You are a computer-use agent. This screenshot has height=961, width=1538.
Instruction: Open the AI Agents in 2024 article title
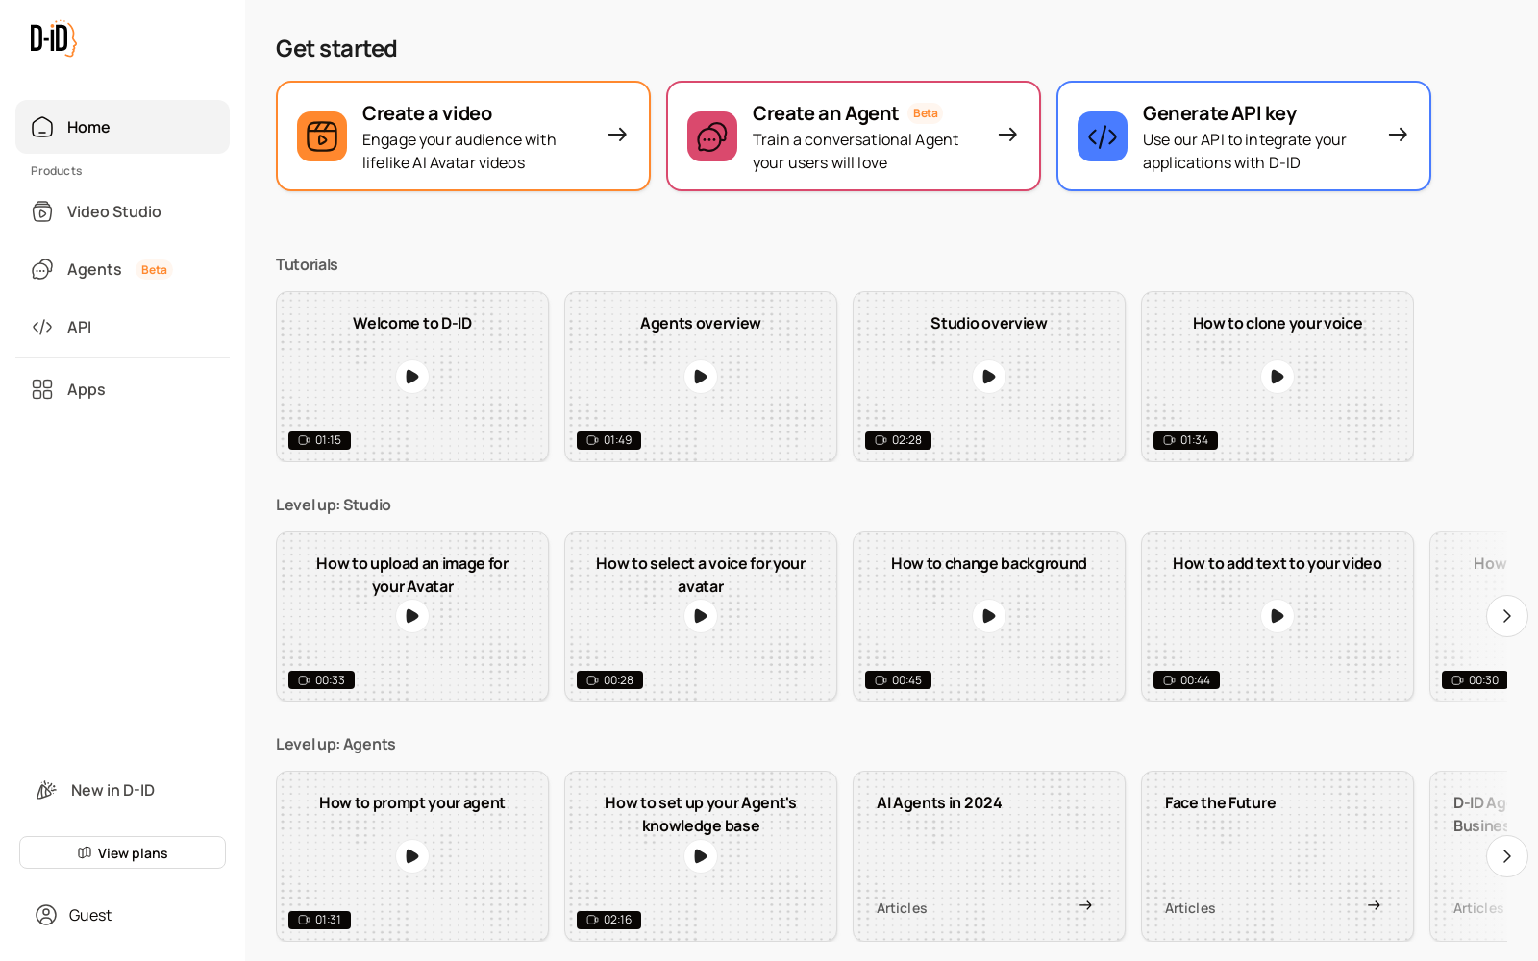[x=939, y=802]
